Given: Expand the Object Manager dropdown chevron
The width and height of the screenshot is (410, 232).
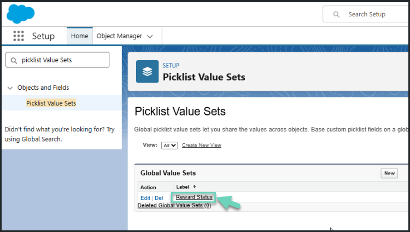Looking at the screenshot, I should [150, 37].
